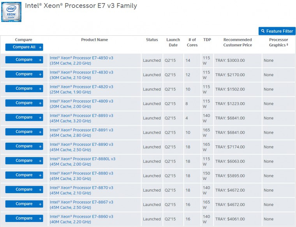The width and height of the screenshot is (296, 227).
Task: Click the 150 W TDP cell
Action: coord(206,176)
